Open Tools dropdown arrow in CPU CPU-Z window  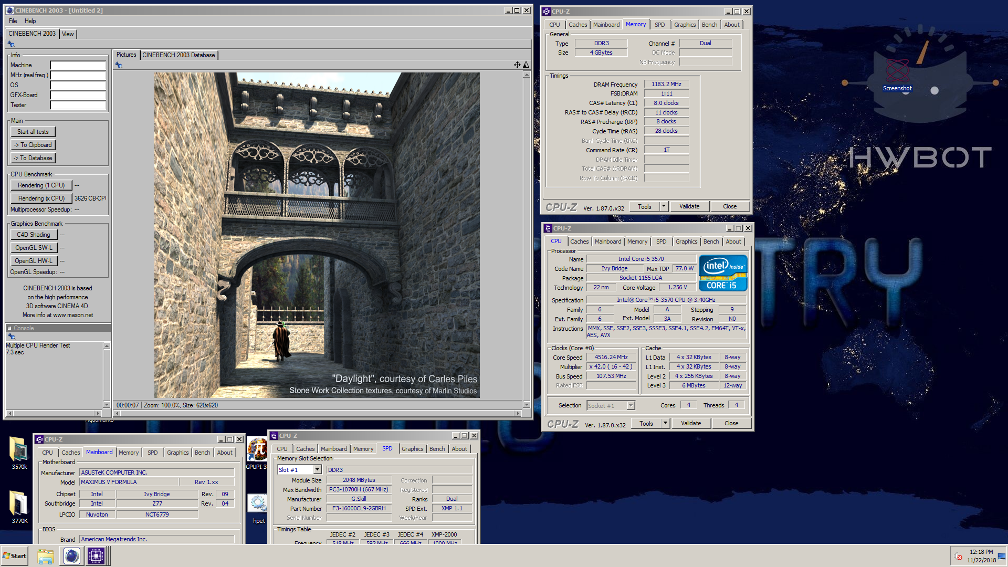[x=665, y=423]
